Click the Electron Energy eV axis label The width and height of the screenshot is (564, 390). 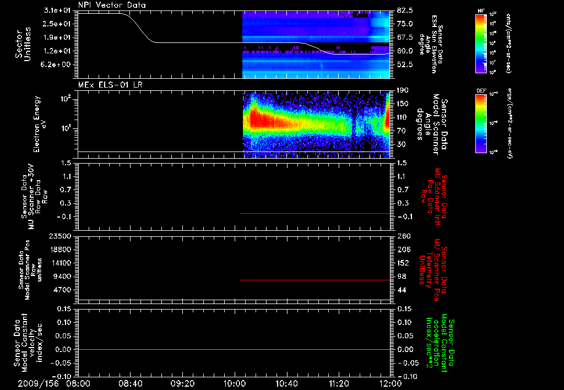(40, 124)
